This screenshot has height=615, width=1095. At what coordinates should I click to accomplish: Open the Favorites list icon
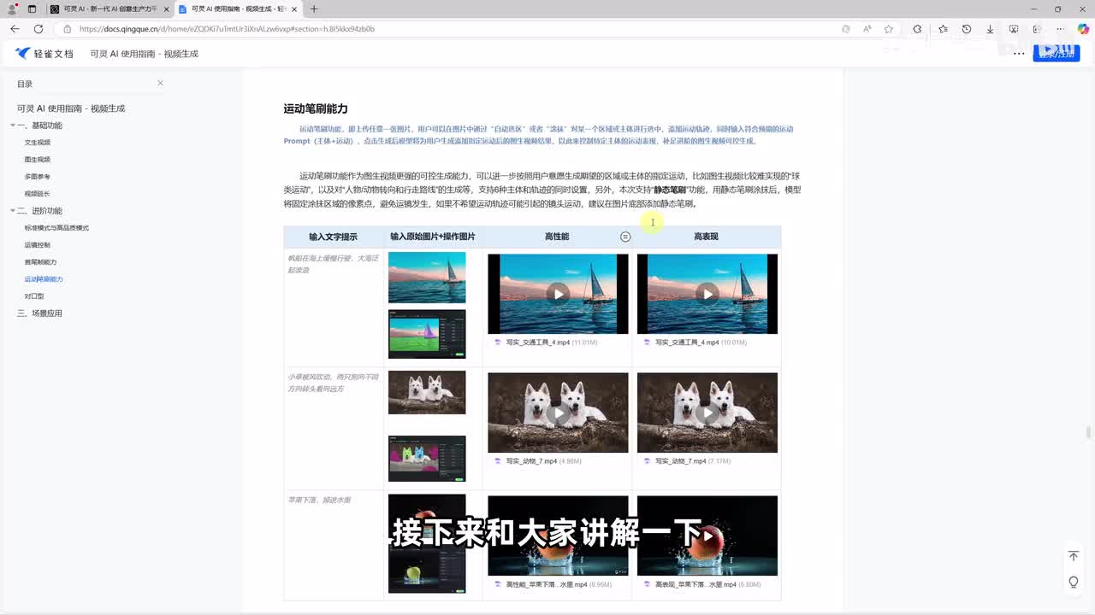[943, 28]
